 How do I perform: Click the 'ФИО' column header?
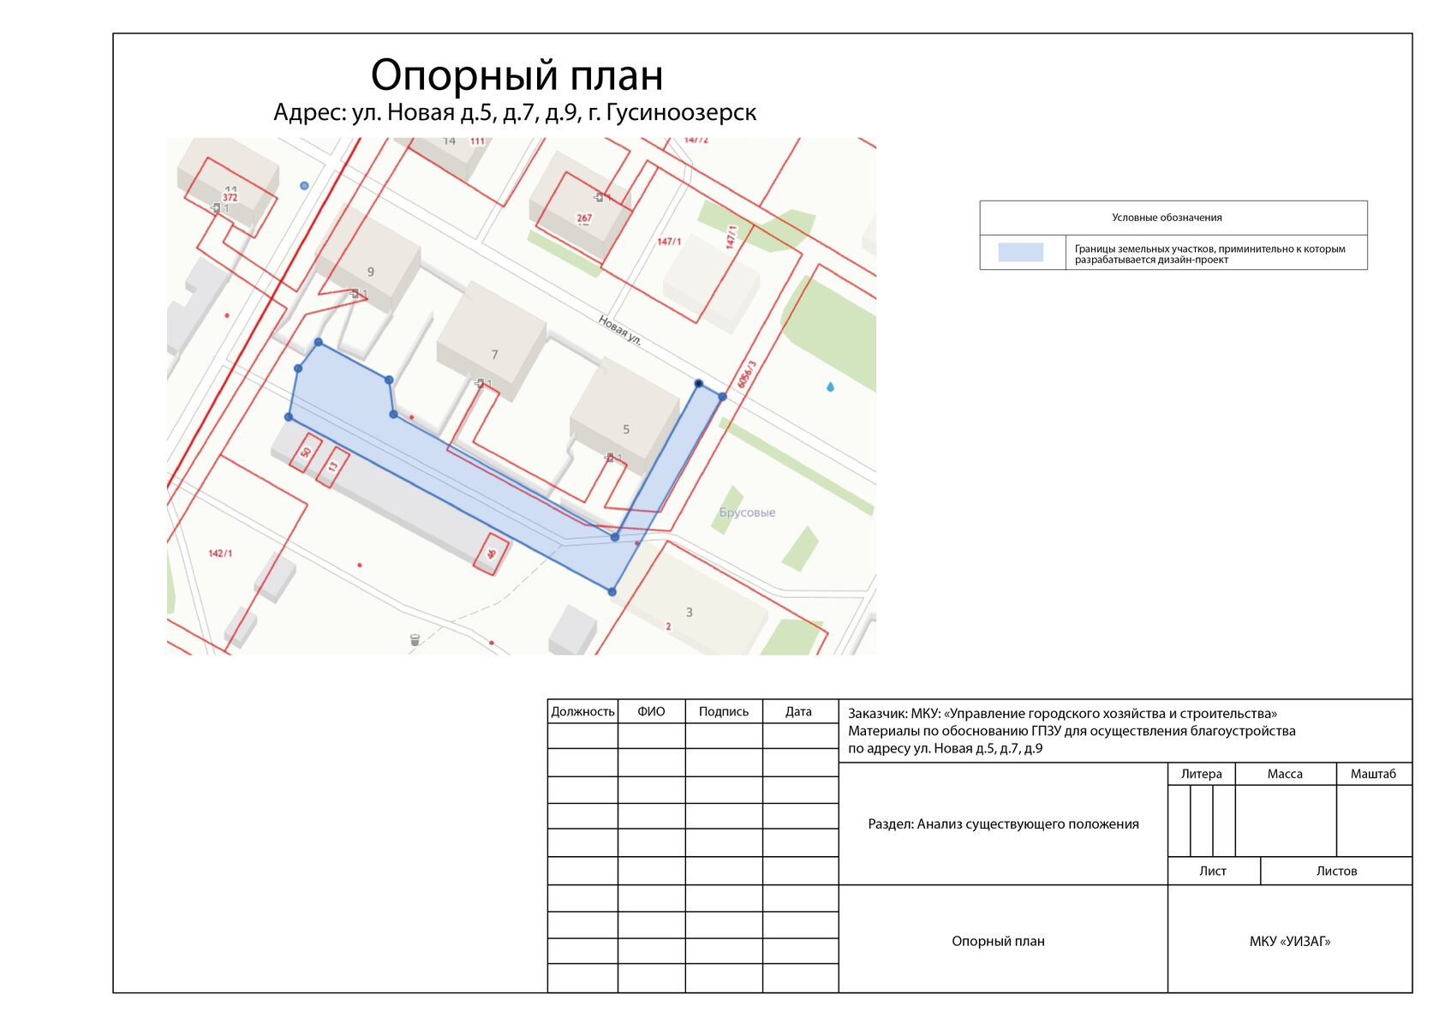(651, 712)
